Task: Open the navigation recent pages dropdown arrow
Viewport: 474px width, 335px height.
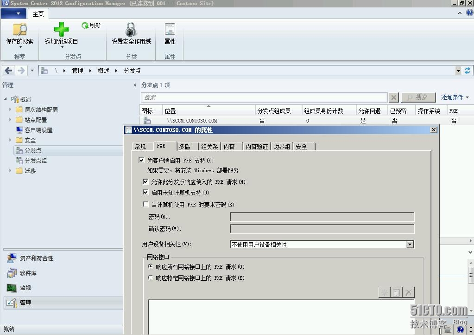Action: coord(32,71)
